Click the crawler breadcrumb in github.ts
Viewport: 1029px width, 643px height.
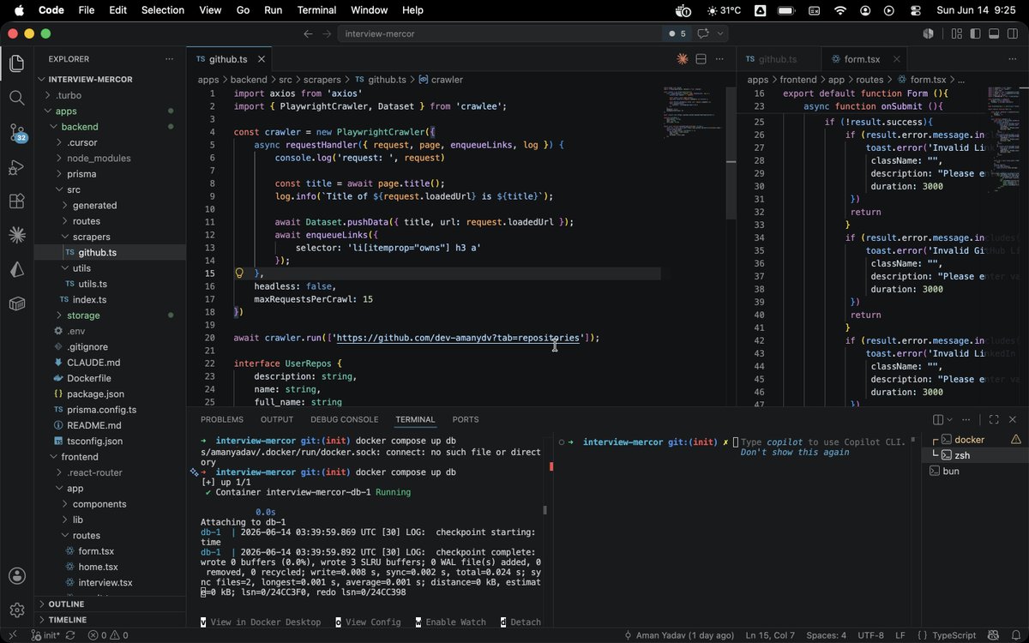[x=441, y=79]
